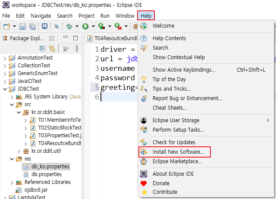Expand JRE System Library node
Viewport: 276px width, 199px height.
point(12,97)
